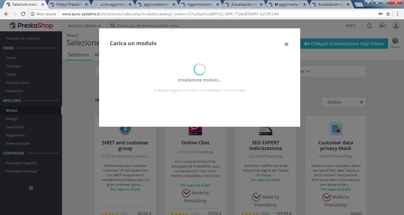Open Catalogo in the sidebar
404x215 pixels.
pos(13,66)
